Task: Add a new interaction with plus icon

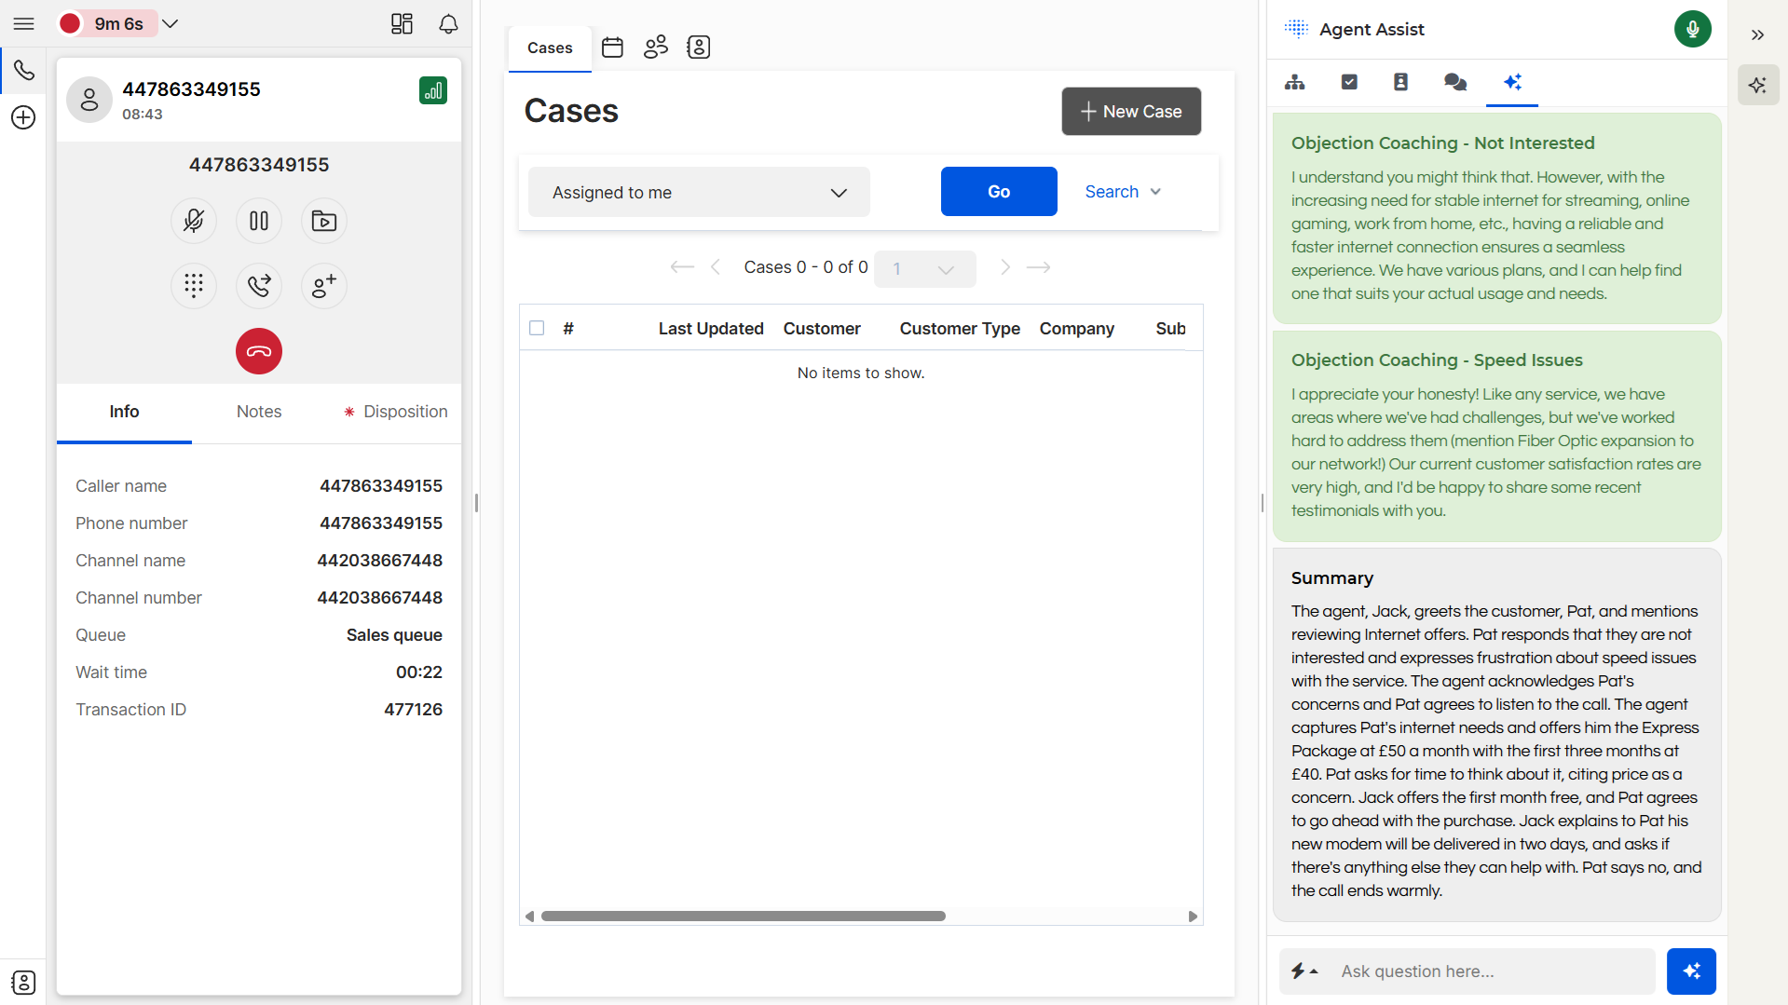Action: (x=23, y=117)
